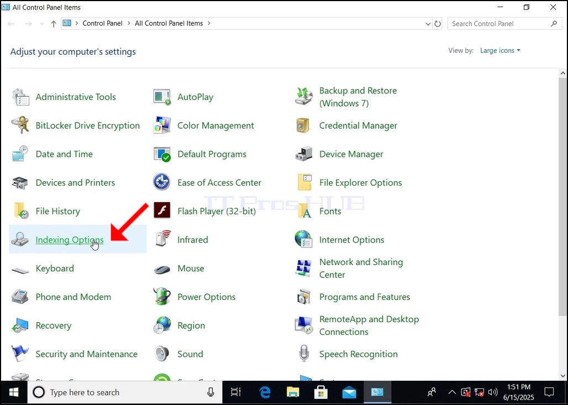Expand the address bar history dropdown
This screenshot has width=568, height=405.
[428, 24]
